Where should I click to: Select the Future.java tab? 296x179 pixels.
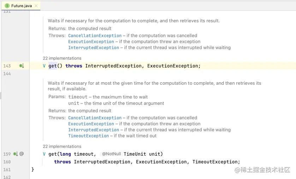21,6
